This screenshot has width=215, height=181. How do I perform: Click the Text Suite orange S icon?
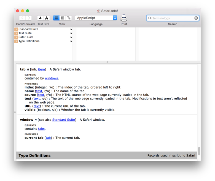[x=16, y=33]
